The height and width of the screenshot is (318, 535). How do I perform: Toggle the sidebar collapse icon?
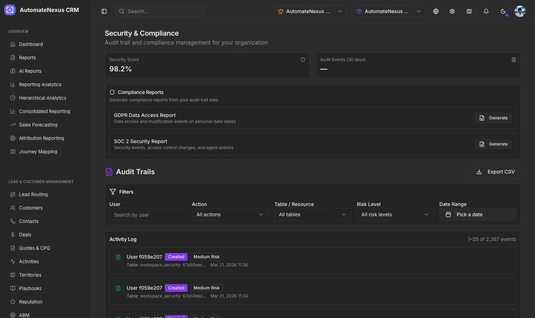coord(104,11)
